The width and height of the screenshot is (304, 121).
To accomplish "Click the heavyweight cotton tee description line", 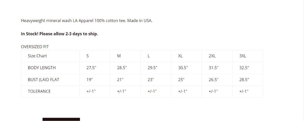I will tap(87, 21).
